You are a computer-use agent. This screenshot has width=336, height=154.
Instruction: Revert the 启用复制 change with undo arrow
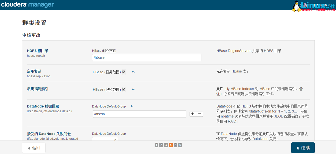tap(133, 72)
